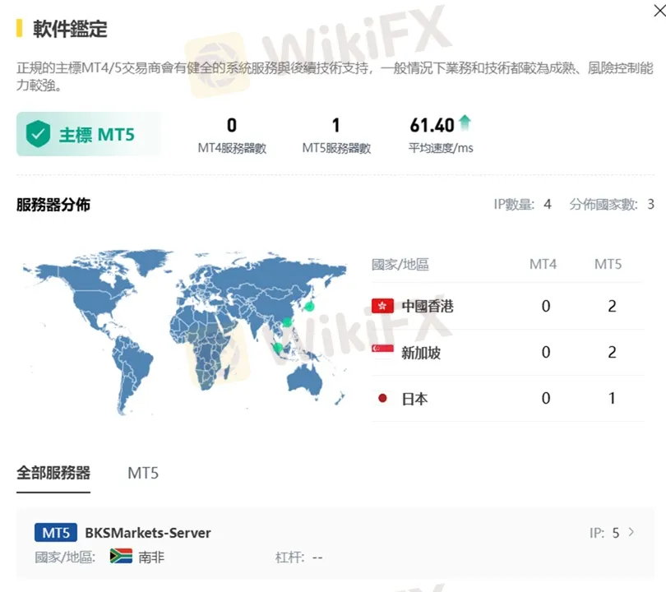Switch to the MT5 server tab
Viewport: 666px width, 592px height.
click(142, 473)
